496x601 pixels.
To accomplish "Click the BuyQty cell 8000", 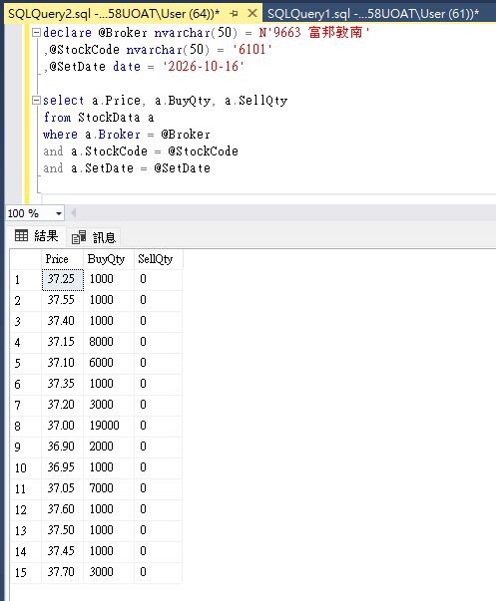I will pyautogui.click(x=109, y=342).
